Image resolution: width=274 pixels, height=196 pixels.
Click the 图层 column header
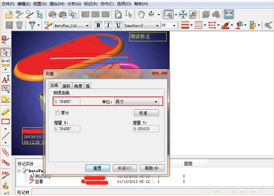point(188,164)
